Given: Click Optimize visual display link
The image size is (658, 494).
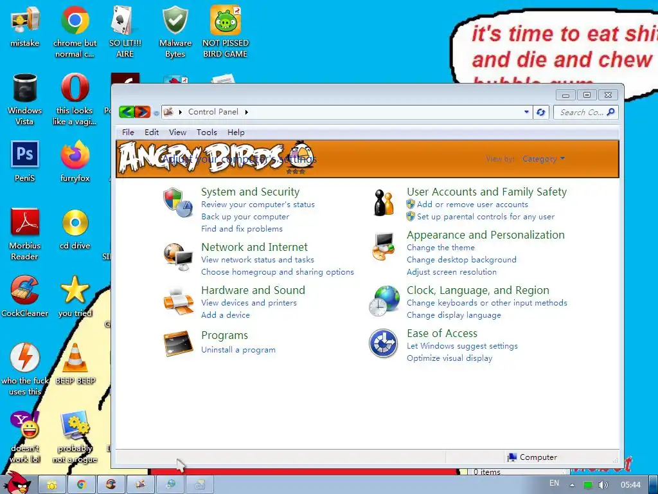Looking at the screenshot, I should pyautogui.click(x=449, y=358).
